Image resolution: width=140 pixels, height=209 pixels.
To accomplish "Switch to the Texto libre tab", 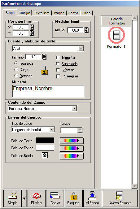I will click(42, 13).
